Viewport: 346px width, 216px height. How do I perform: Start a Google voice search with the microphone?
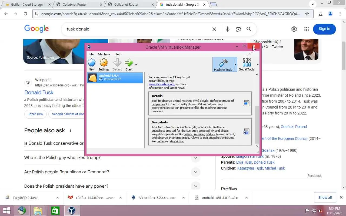[x=228, y=29]
